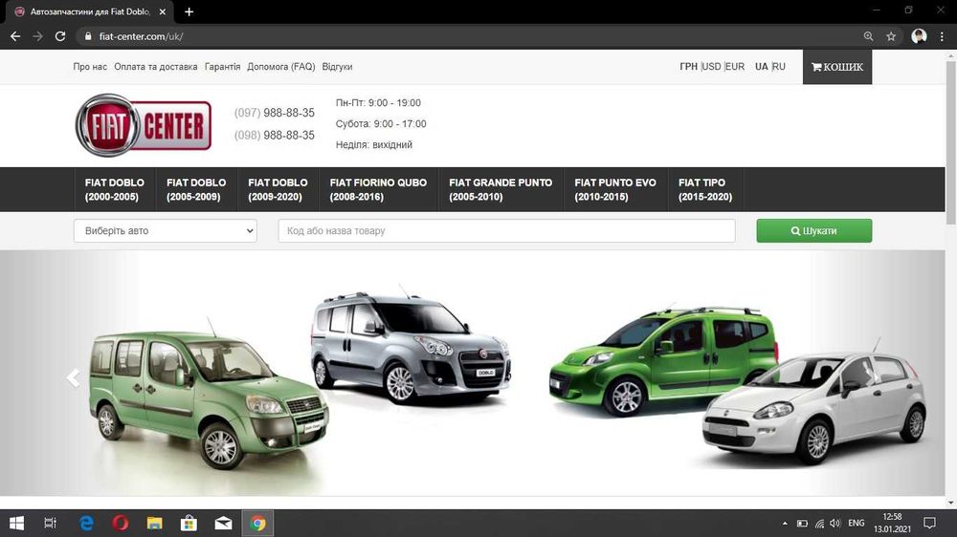Close the Fiat Doblo browser tab
This screenshot has height=537, width=957.
tap(163, 11)
